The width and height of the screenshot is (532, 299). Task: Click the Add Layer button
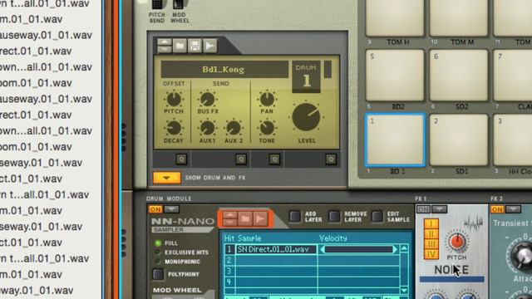coord(294,217)
